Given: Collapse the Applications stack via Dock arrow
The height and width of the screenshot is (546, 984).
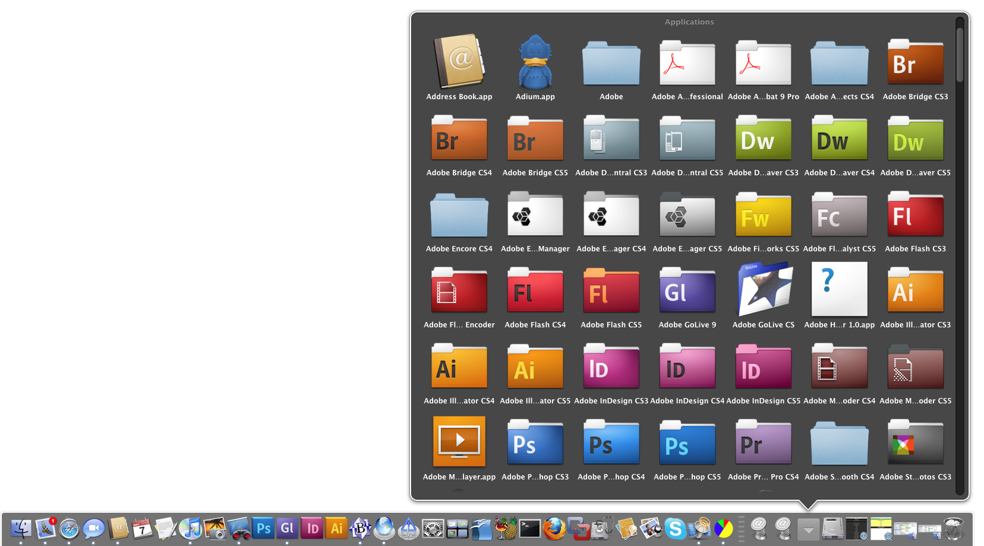Looking at the screenshot, I should tap(808, 528).
